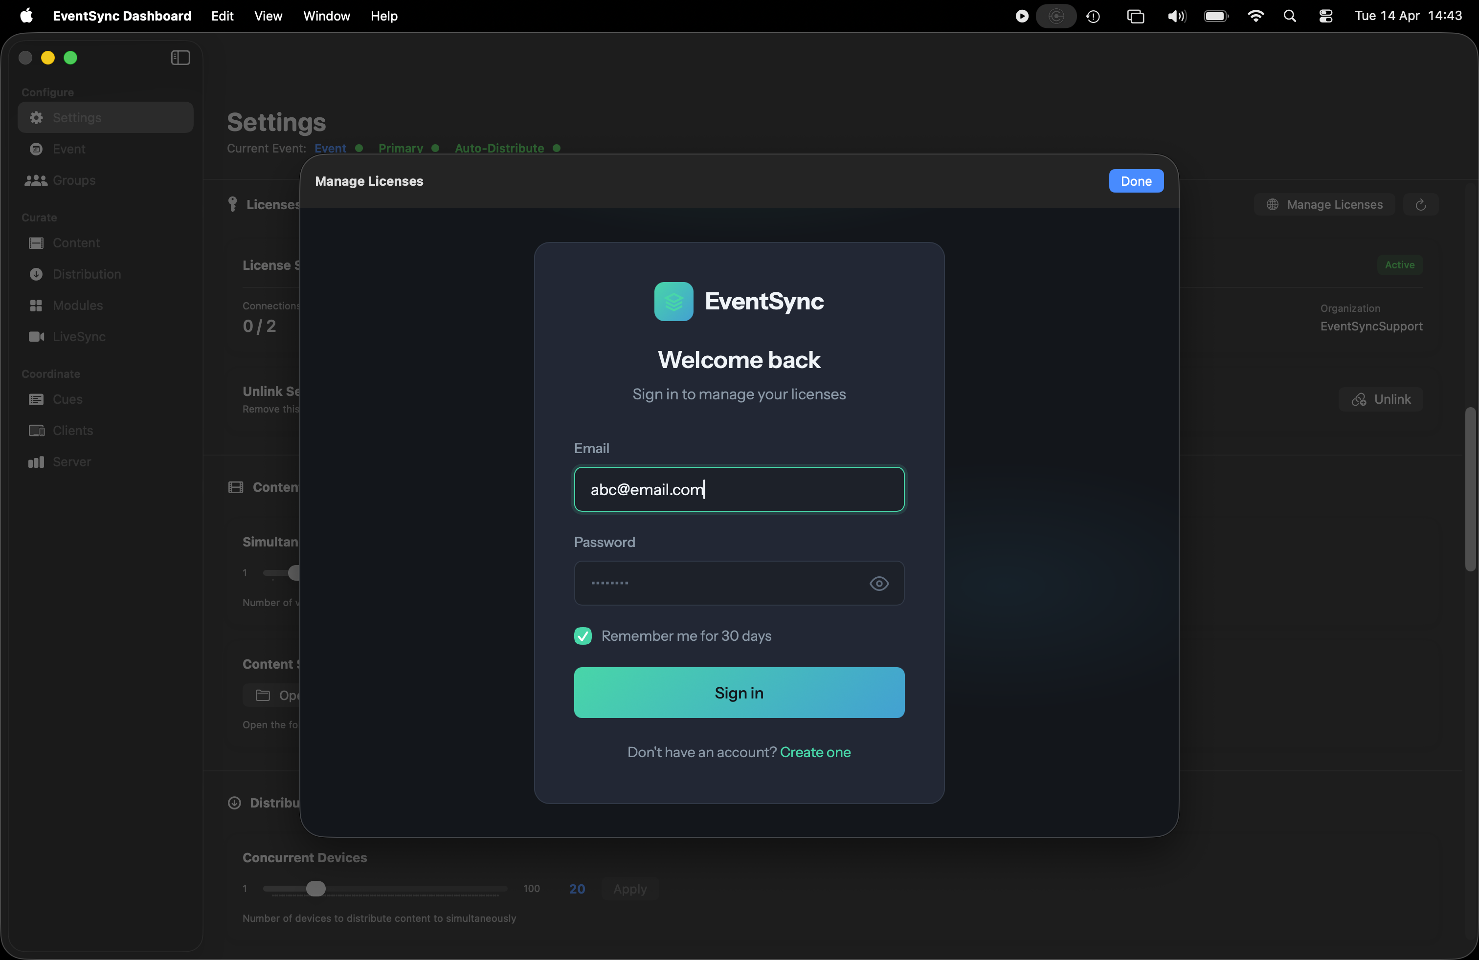Open the Help menu
The height and width of the screenshot is (960, 1479).
click(384, 16)
